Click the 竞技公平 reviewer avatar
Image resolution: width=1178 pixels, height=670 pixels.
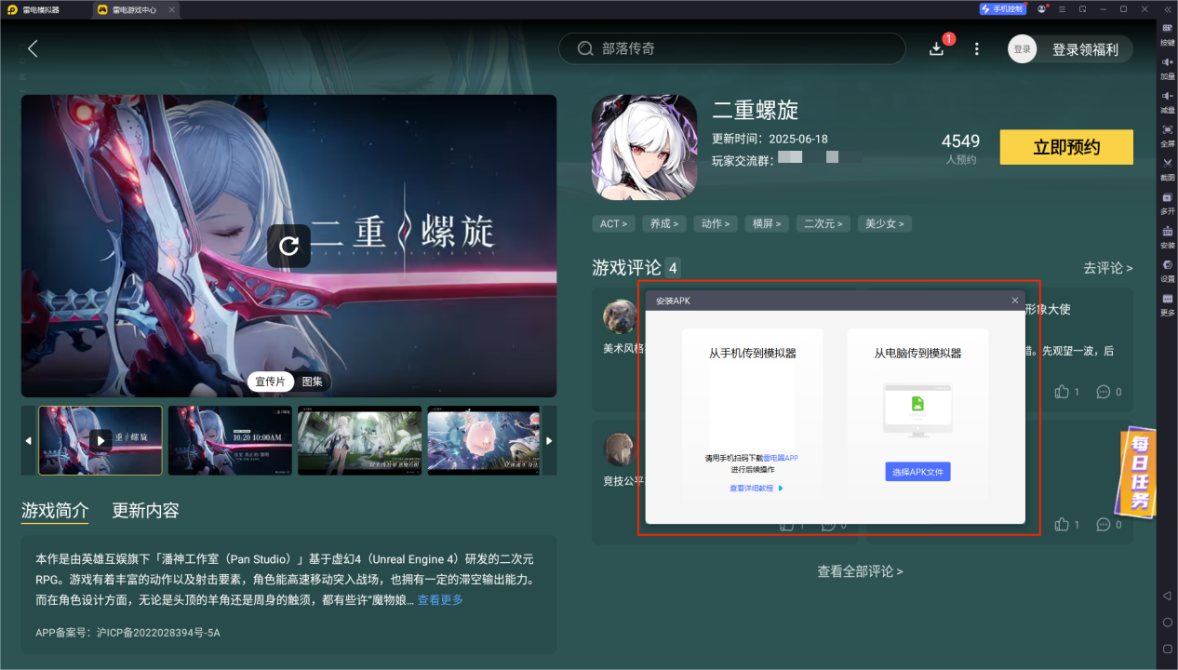(x=620, y=449)
